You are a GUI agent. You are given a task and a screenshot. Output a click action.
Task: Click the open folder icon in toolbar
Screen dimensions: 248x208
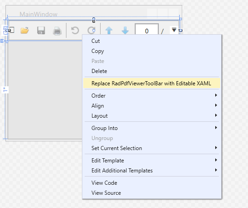click(x=25, y=30)
